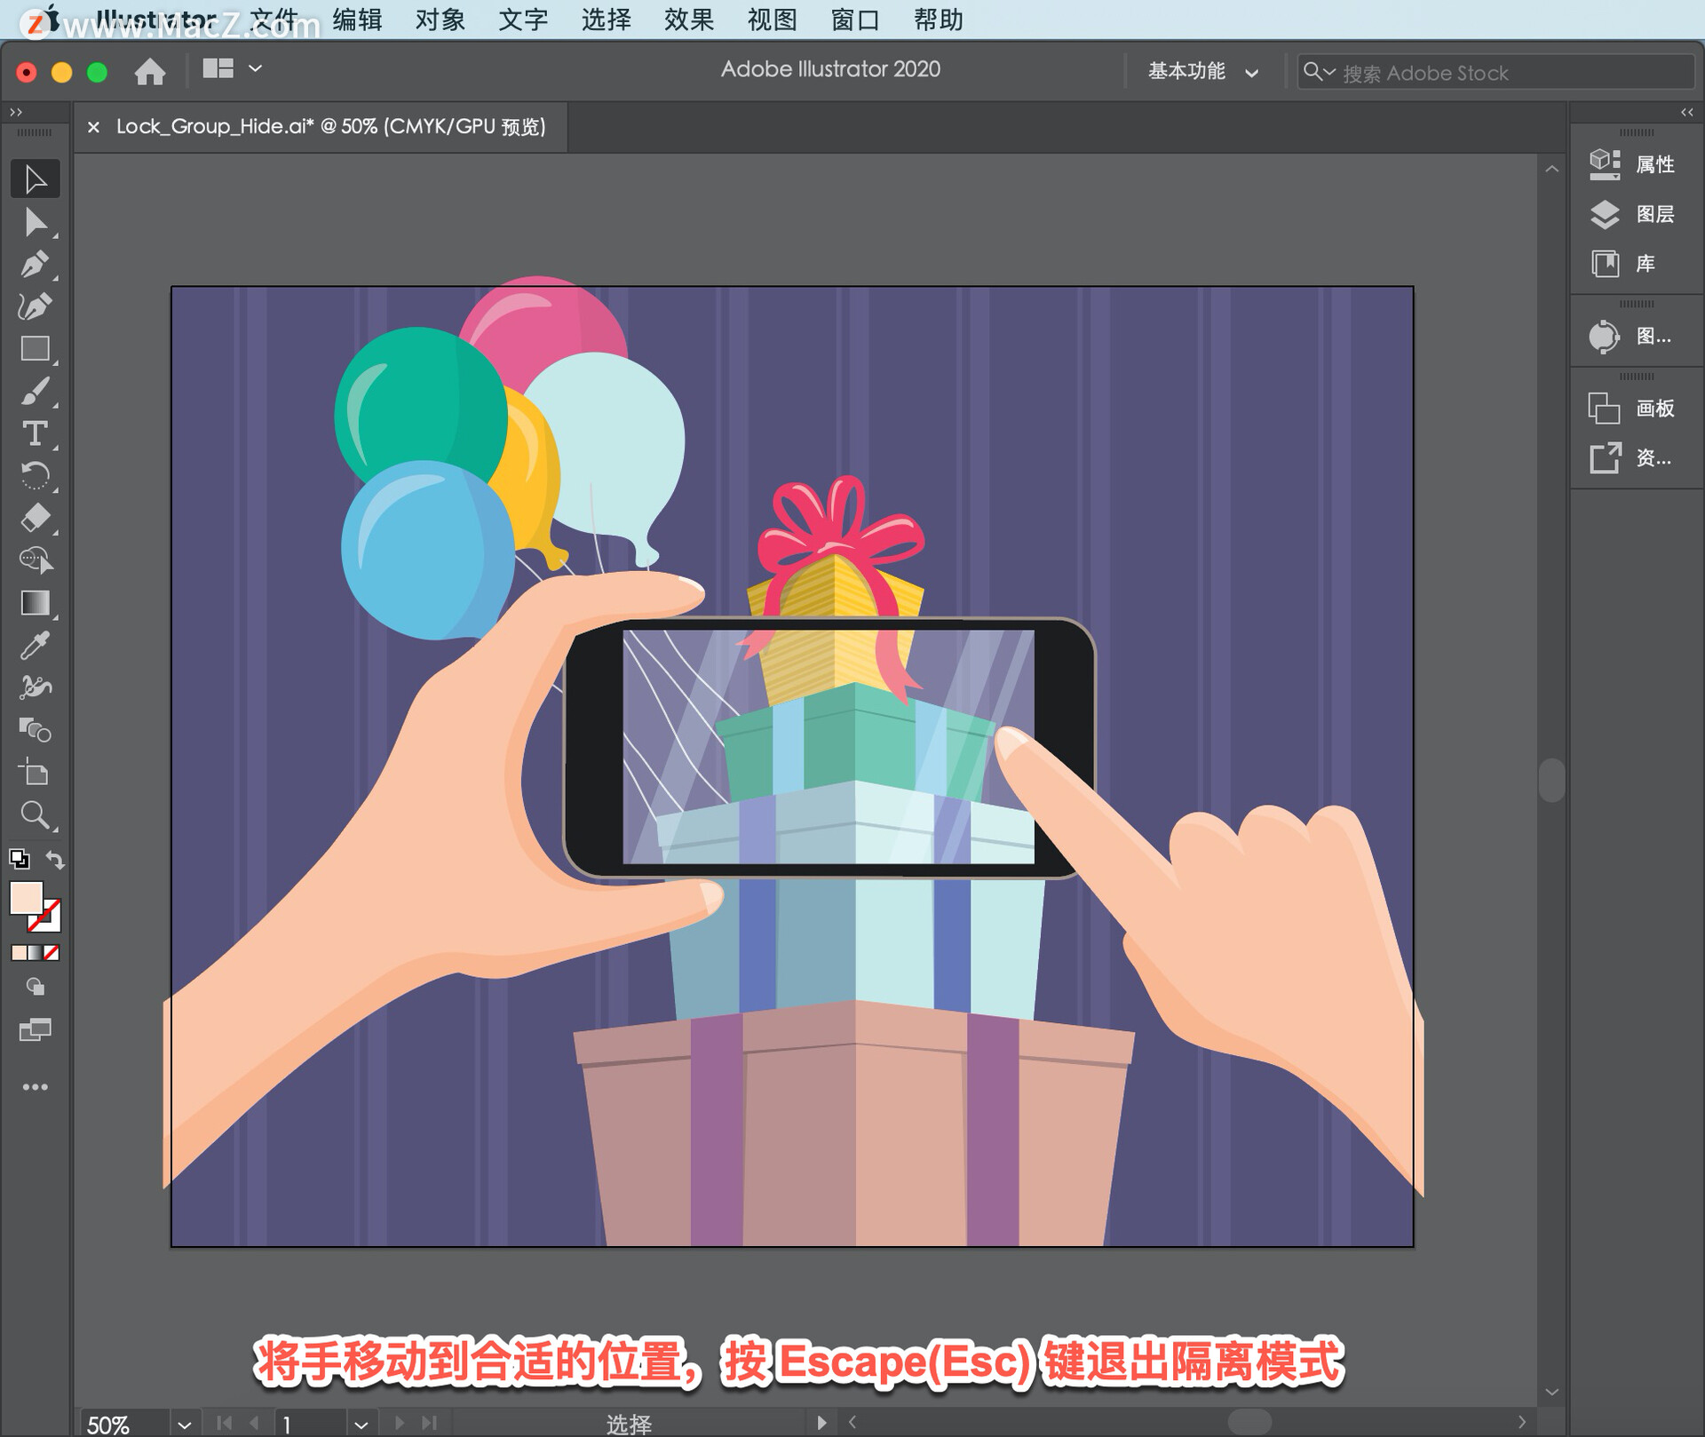Screen dimensions: 1705x1437
Task: Pick the Eyedropper tool
Action: coord(36,646)
